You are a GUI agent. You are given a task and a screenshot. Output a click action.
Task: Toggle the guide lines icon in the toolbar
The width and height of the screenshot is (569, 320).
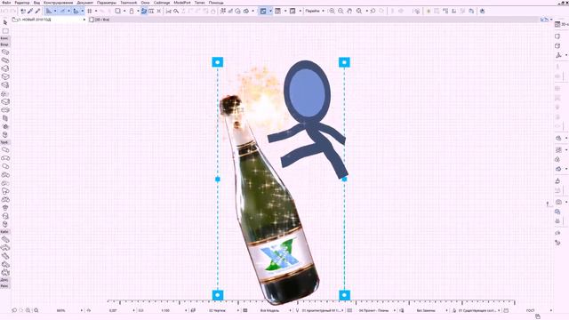[49, 12]
